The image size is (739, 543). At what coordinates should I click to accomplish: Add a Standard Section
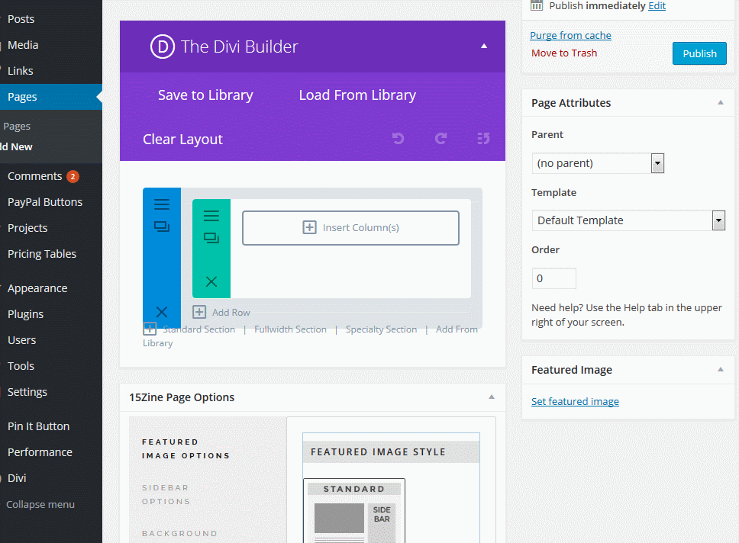tap(199, 329)
